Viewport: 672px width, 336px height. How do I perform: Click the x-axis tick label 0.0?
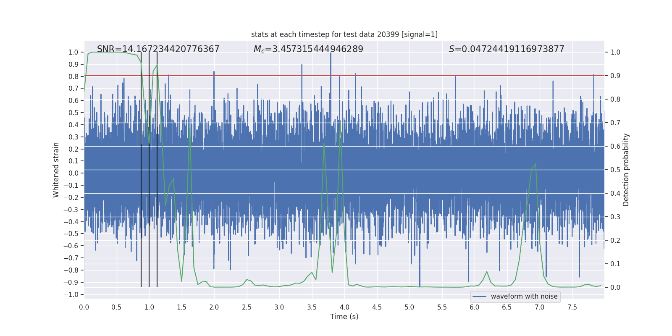84,307
